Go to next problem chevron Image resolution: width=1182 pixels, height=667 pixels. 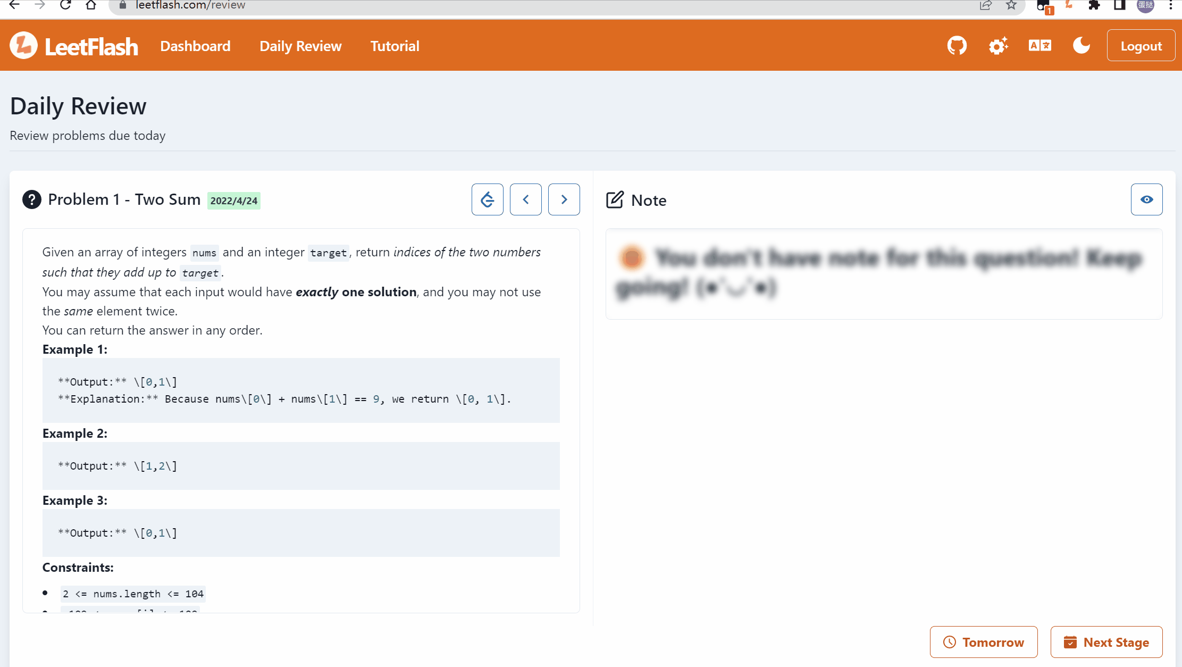click(x=564, y=199)
